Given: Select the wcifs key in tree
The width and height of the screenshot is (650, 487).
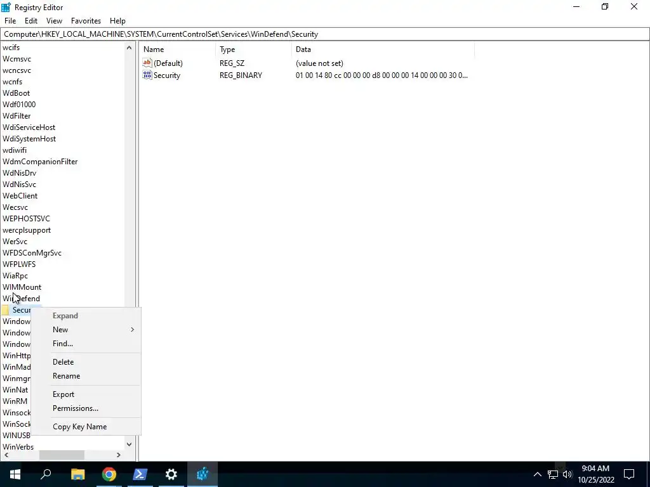Looking at the screenshot, I should pyautogui.click(x=11, y=48).
